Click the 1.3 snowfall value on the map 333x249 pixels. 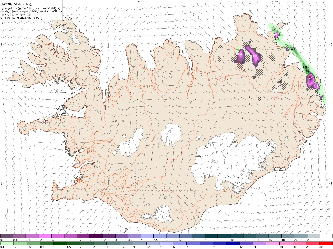point(316,85)
